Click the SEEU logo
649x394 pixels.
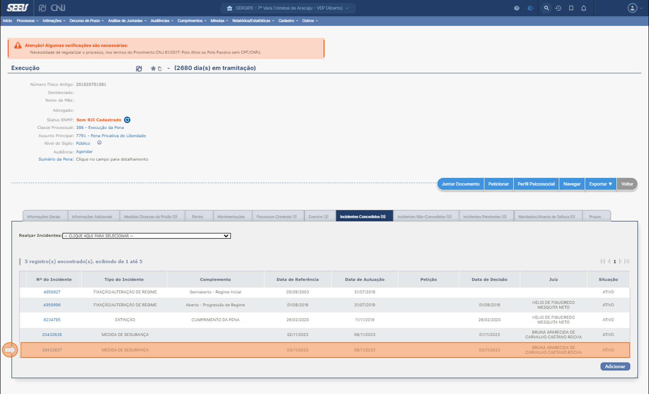[x=17, y=8]
